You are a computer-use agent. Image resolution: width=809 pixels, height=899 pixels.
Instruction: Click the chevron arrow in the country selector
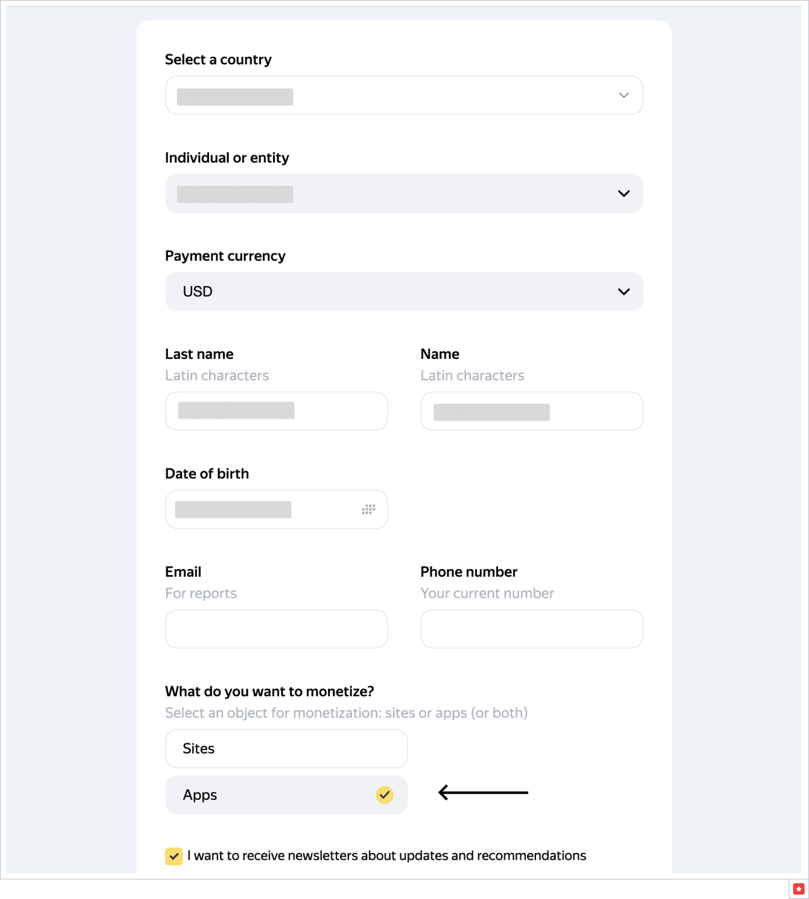(624, 95)
